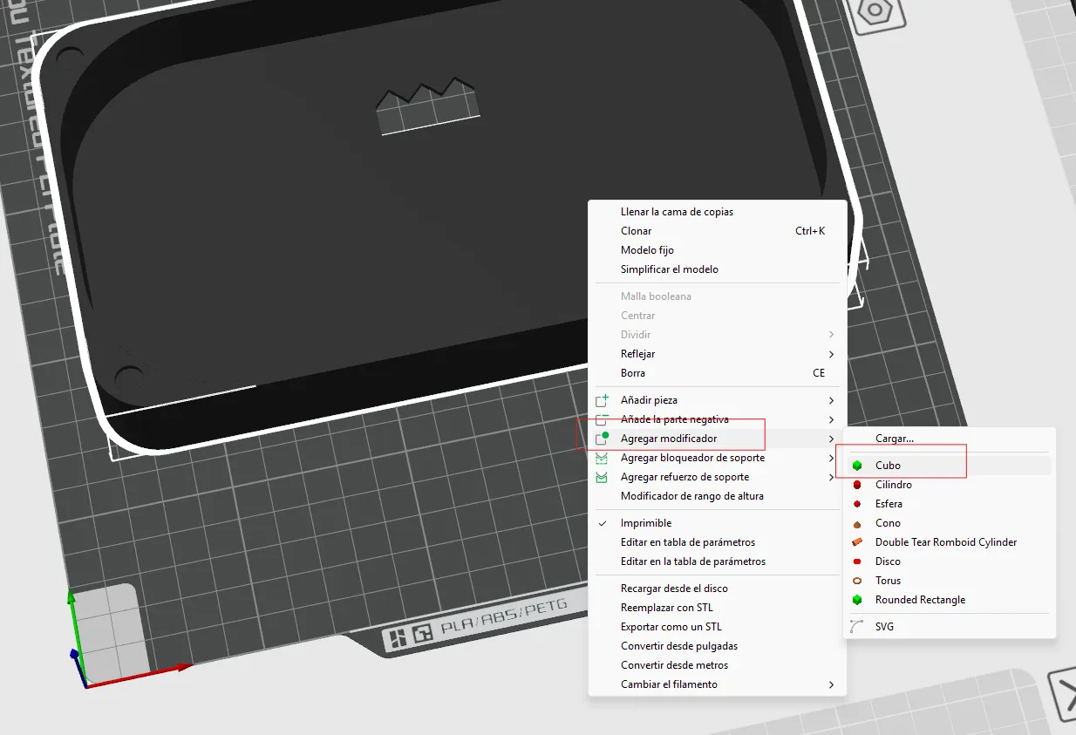Toggle the Imprimible checkmark
The height and width of the screenshot is (735, 1076).
point(602,523)
